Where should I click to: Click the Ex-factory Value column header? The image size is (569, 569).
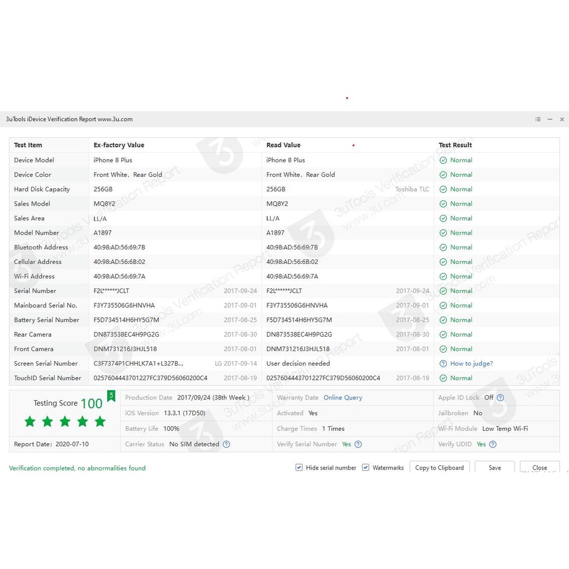pyautogui.click(x=119, y=145)
